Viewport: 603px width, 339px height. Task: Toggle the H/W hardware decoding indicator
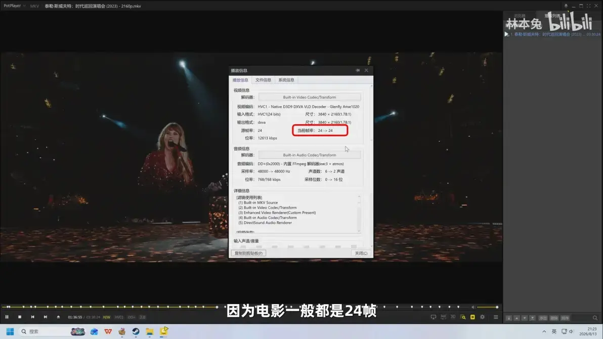coord(107,317)
